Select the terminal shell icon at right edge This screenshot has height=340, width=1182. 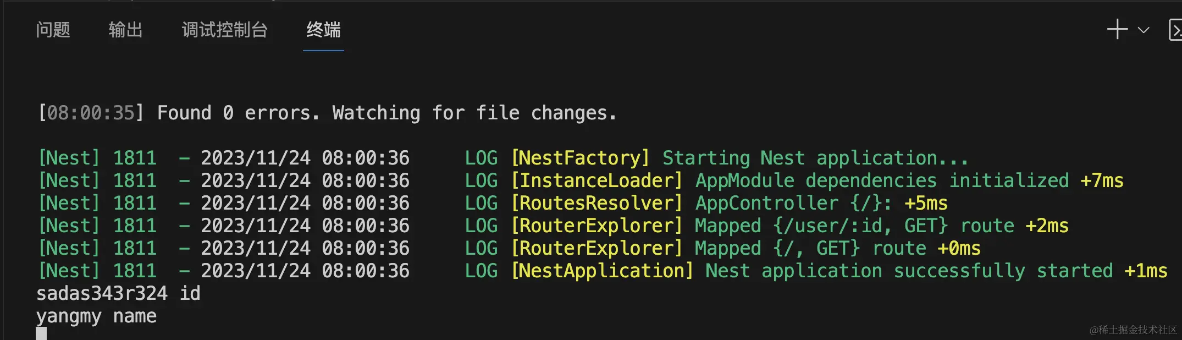point(1175,30)
